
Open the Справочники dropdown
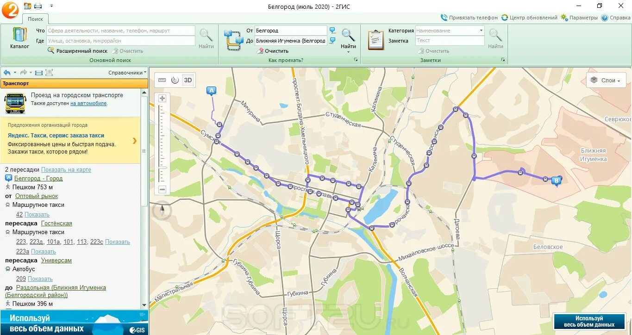tap(127, 73)
